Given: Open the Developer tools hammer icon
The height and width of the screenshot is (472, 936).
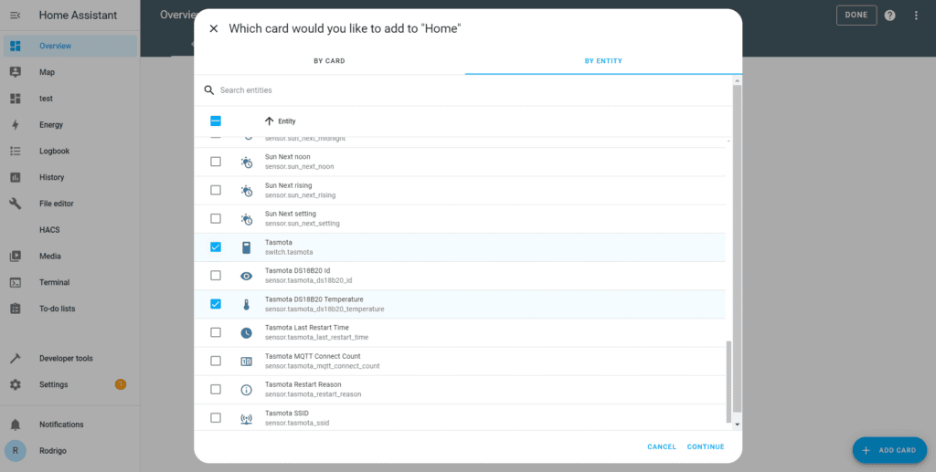Looking at the screenshot, I should [x=16, y=358].
